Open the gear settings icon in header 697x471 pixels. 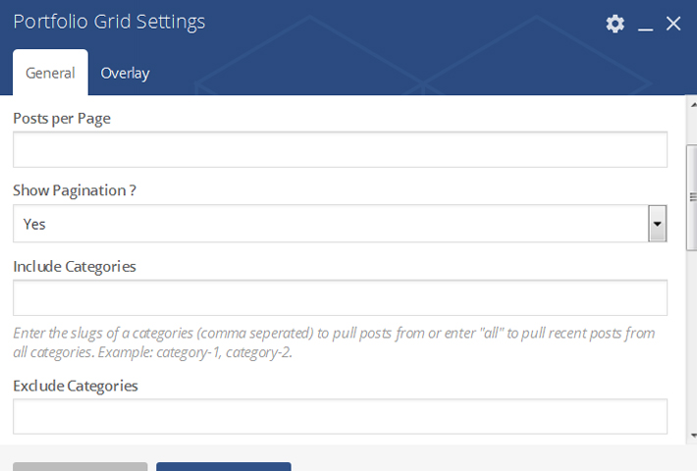(x=615, y=24)
